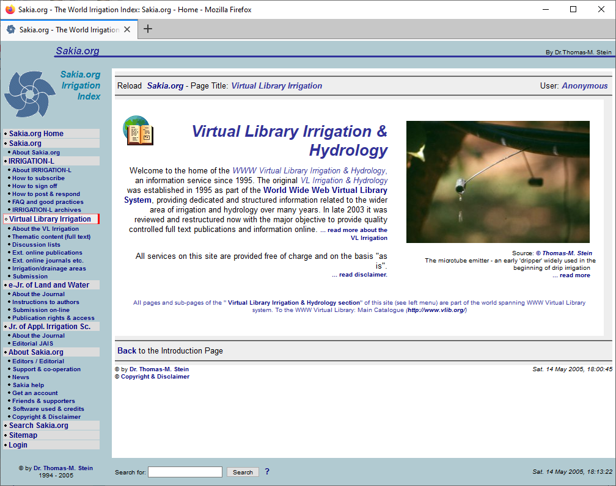Click the Anonymous user link

click(585, 85)
